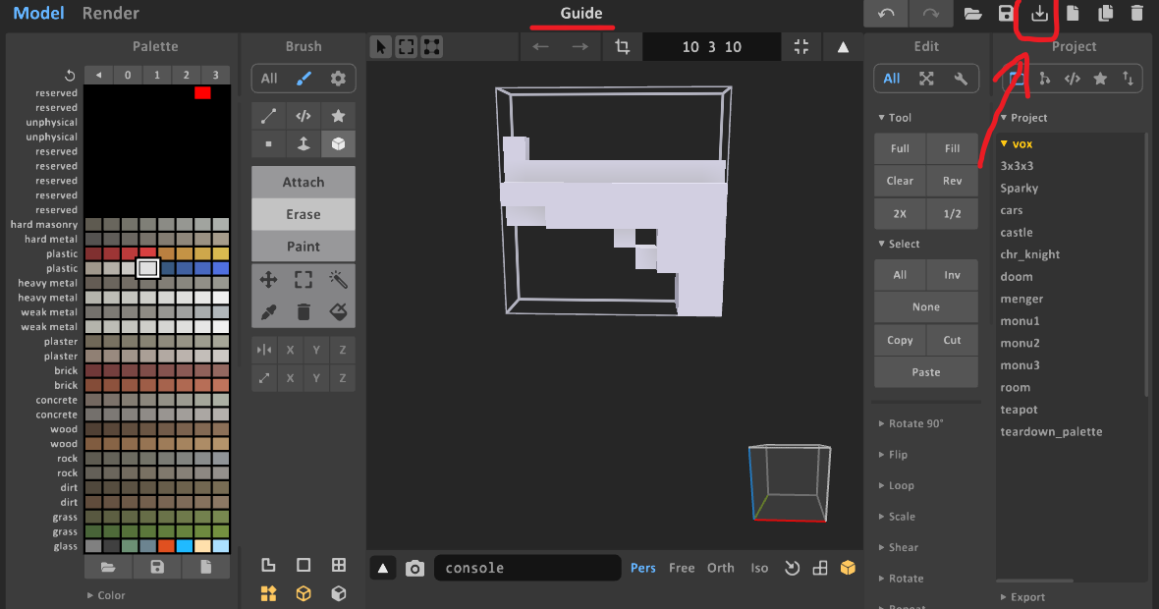The image size is (1159, 609).
Task: Pick the orange swatch in the glass row
Action: click(166, 546)
